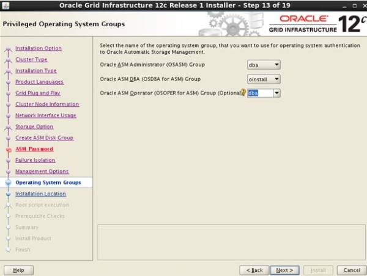Select the Operating System Groups step
The image size is (367, 276).
tap(48, 183)
